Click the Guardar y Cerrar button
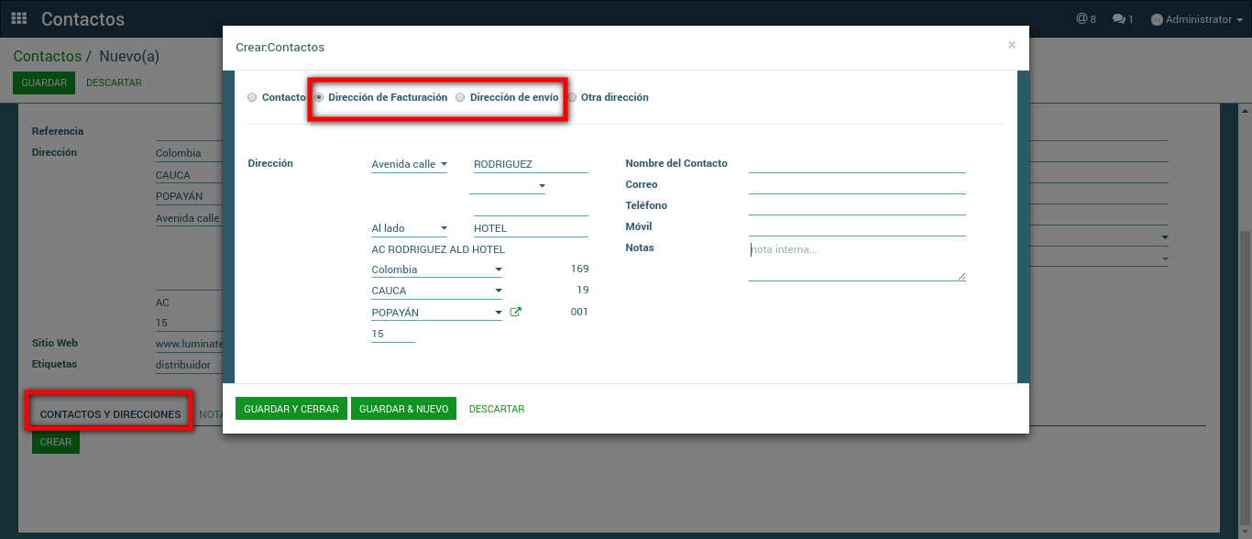This screenshot has height=539, width=1252. [291, 409]
